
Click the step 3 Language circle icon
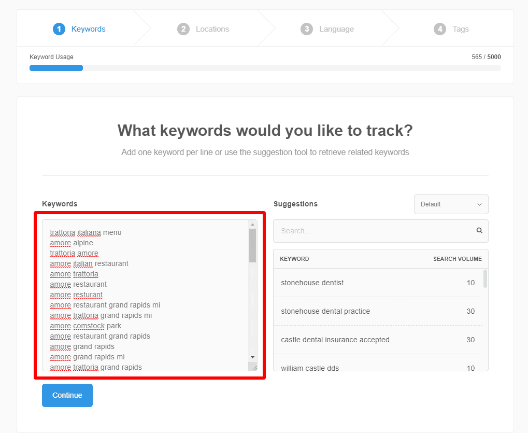click(307, 29)
